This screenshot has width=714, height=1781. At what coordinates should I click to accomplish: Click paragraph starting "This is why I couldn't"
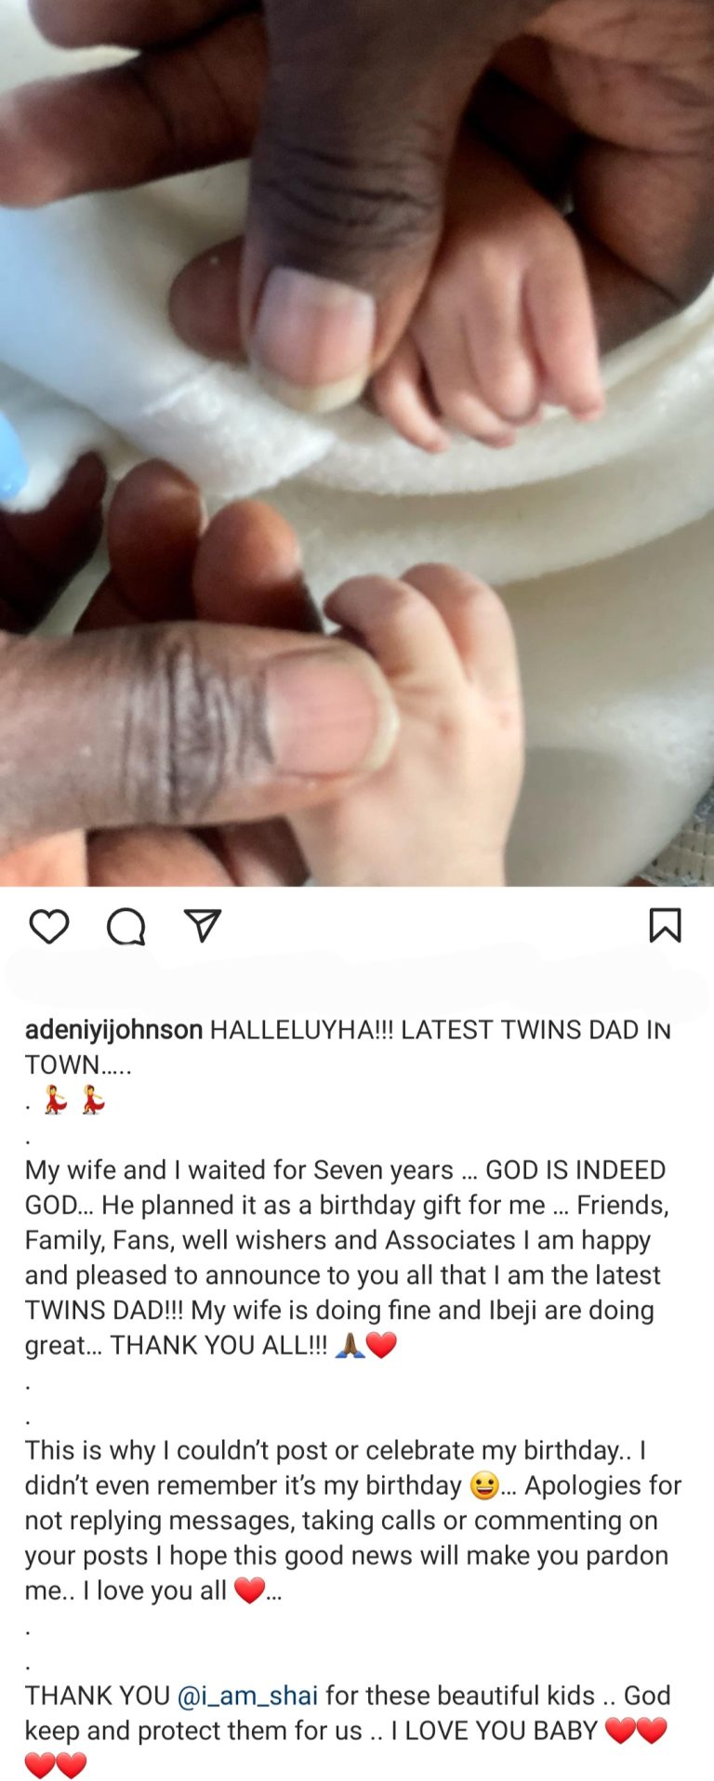point(353,1521)
